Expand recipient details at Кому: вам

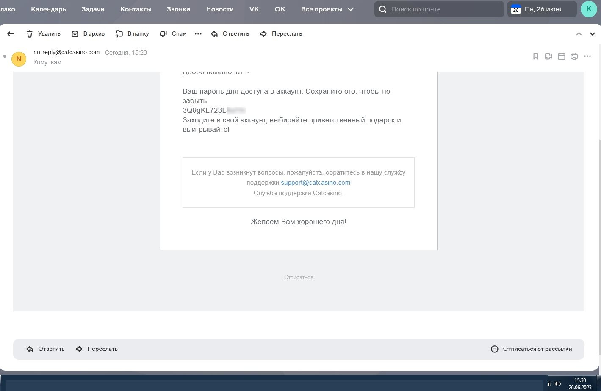[47, 62]
